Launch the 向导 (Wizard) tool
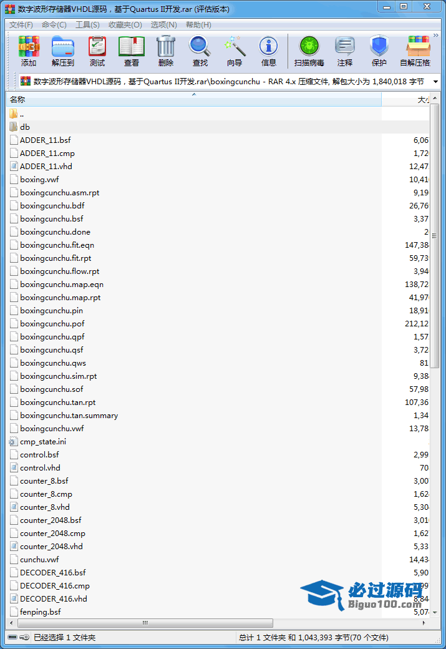This screenshot has height=649, width=446. pos(235,51)
